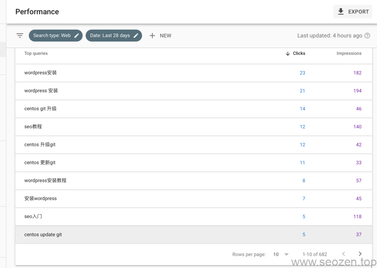Click the download arrow in Export
This screenshot has height=268, width=377.
pyautogui.click(x=341, y=12)
